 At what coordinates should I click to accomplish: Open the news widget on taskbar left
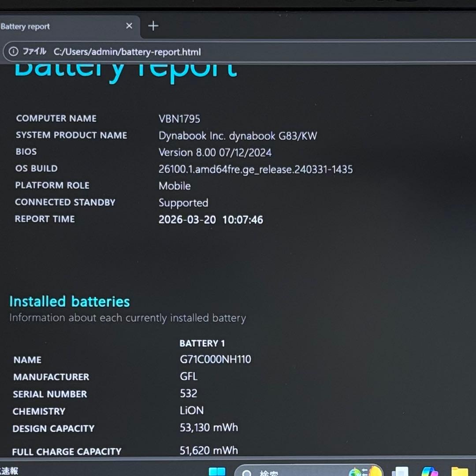click(x=9, y=471)
